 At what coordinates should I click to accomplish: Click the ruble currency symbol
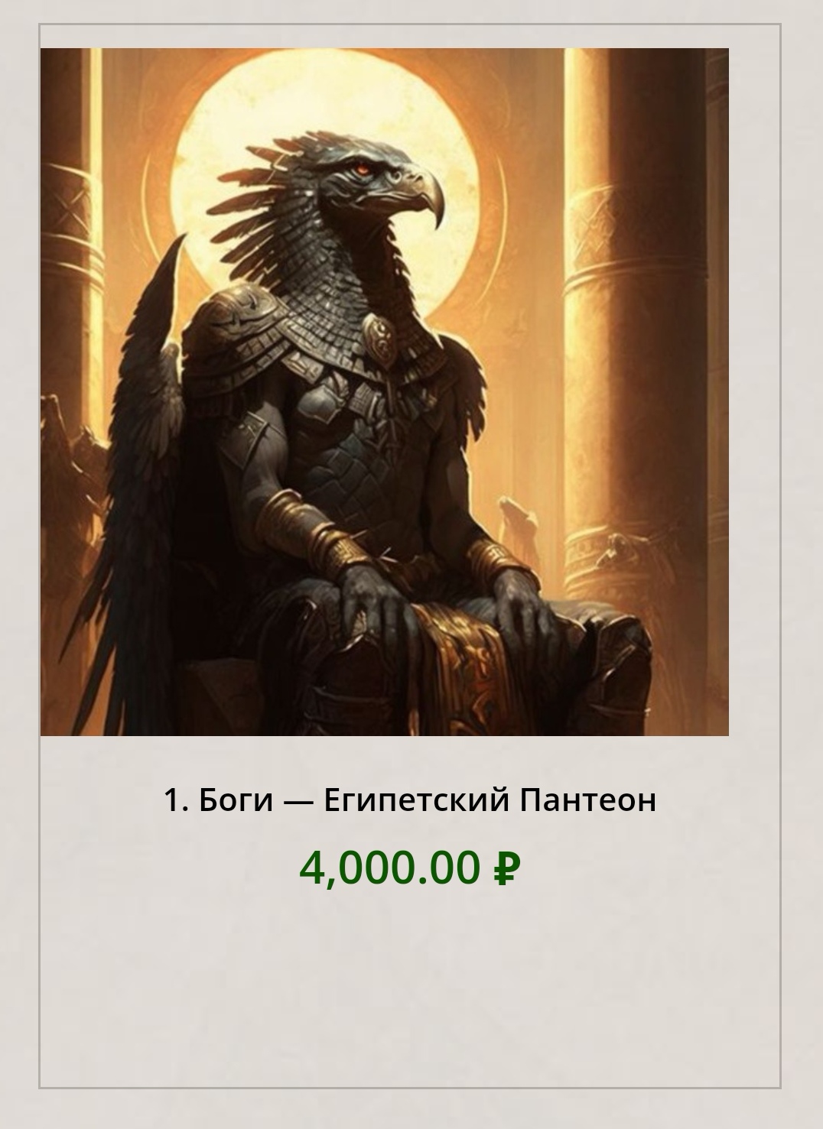pos(506,868)
